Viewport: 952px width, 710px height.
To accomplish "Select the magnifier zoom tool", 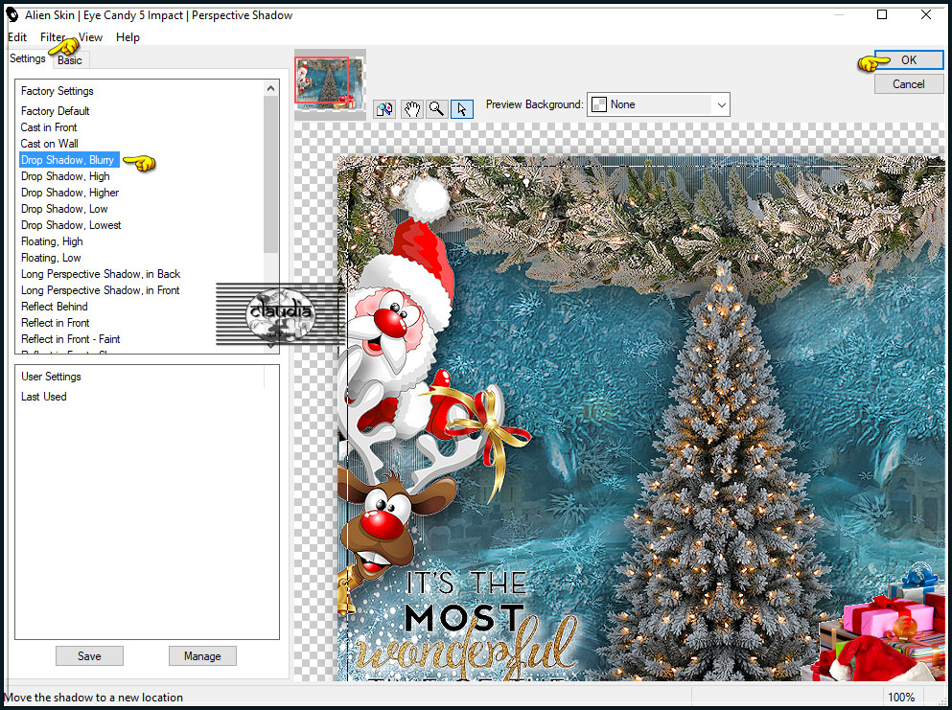I will pyautogui.click(x=436, y=108).
